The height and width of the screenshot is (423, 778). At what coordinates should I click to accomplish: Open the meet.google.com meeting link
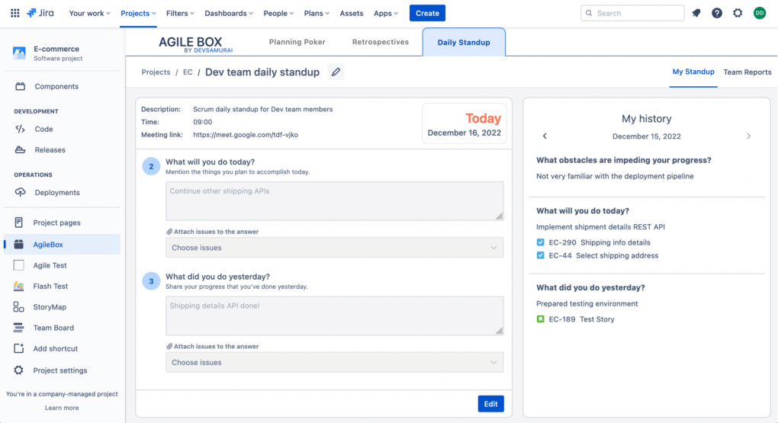[x=246, y=135]
